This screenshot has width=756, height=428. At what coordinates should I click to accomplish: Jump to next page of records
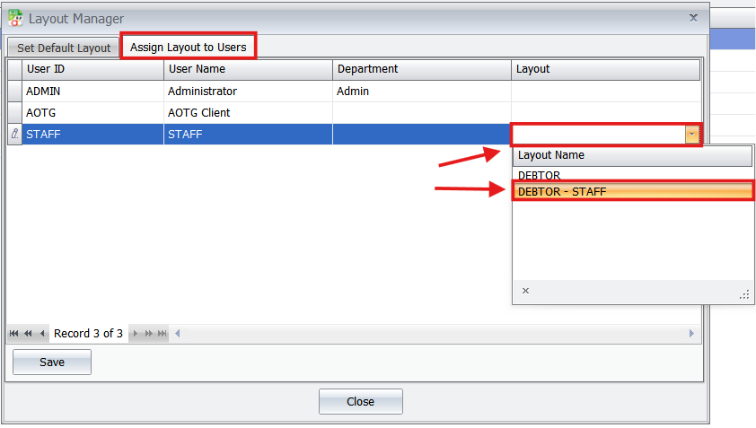pyautogui.click(x=149, y=334)
